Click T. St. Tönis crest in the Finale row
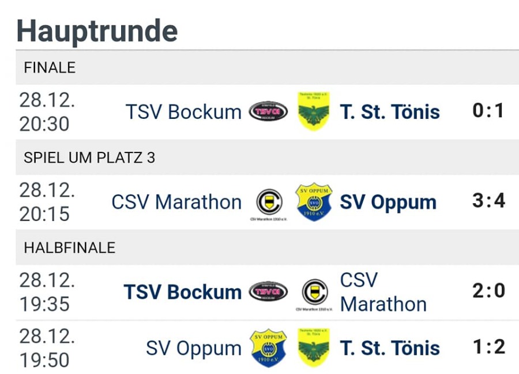519x374 pixels. tap(314, 111)
